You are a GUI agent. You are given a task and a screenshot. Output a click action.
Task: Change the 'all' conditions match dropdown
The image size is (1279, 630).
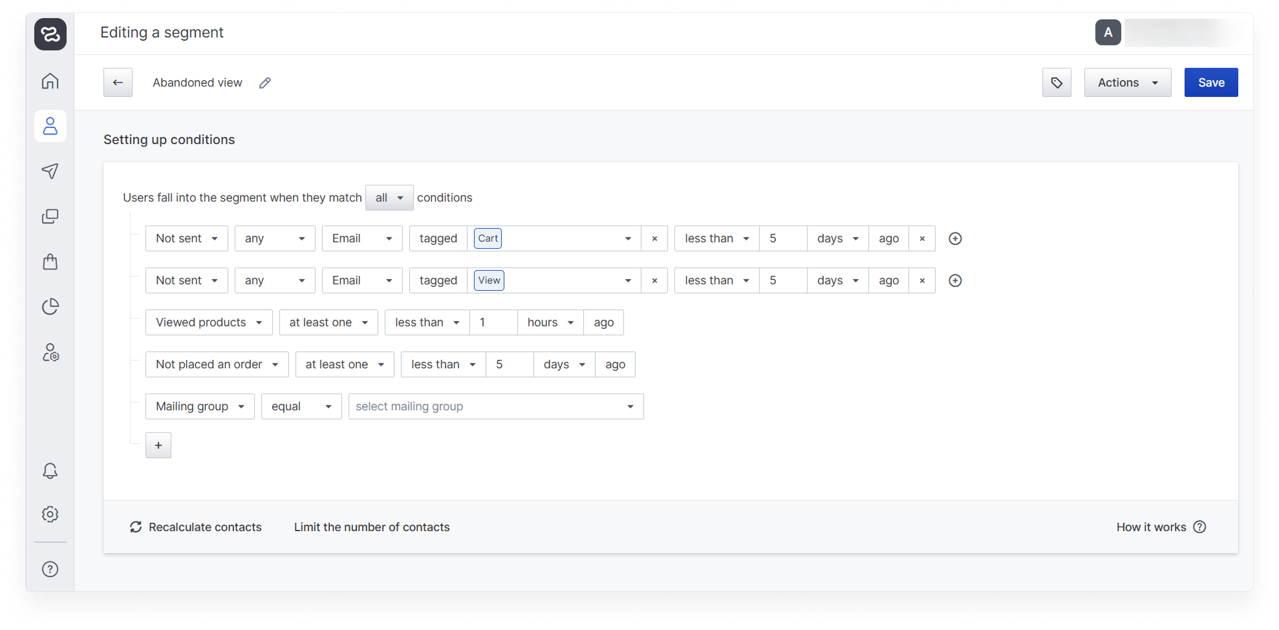[x=389, y=198]
